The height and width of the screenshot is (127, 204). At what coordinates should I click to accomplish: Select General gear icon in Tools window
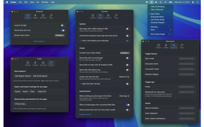click(x=28, y=63)
